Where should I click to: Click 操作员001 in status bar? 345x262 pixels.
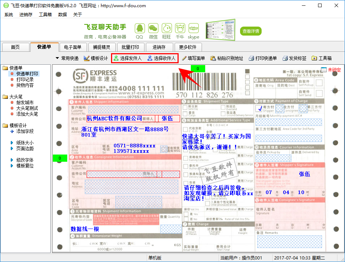pos(252,258)
